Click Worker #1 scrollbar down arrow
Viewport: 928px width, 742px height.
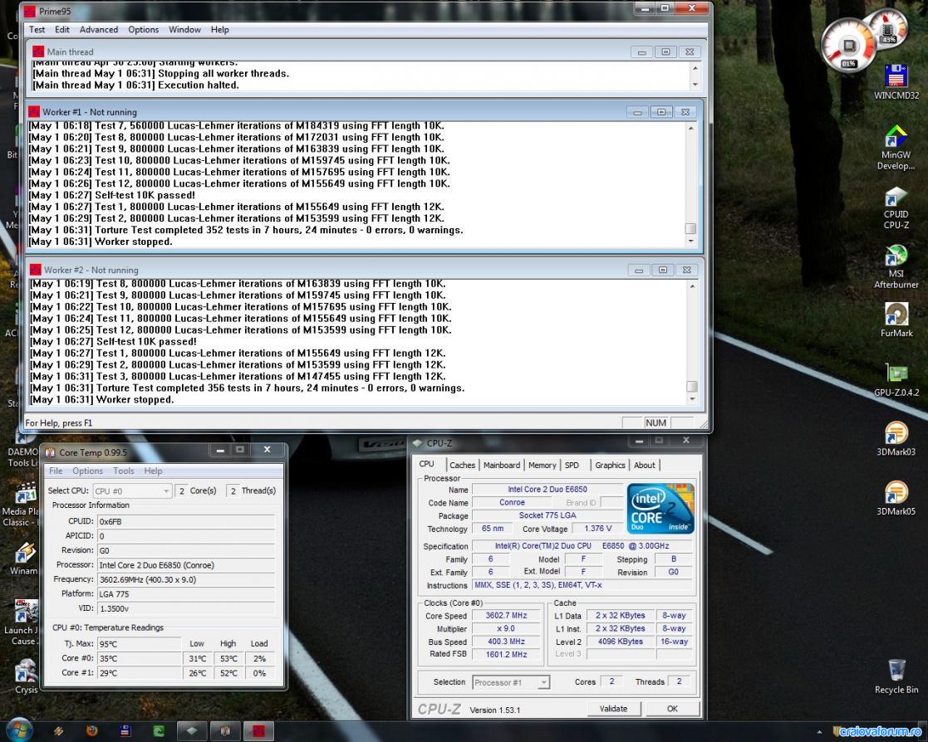(x=690, y=241)
